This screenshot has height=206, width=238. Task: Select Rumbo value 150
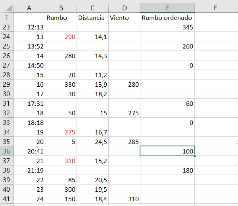(x=61, y=199)
